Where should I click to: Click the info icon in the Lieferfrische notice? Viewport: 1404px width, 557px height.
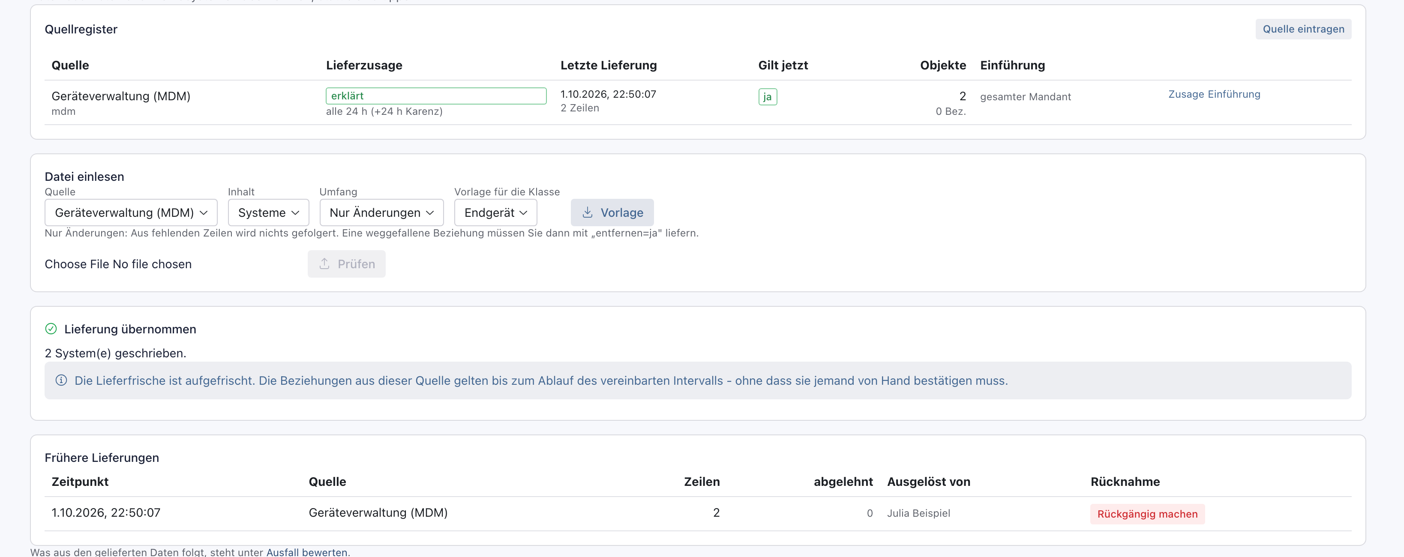(61, 380)
